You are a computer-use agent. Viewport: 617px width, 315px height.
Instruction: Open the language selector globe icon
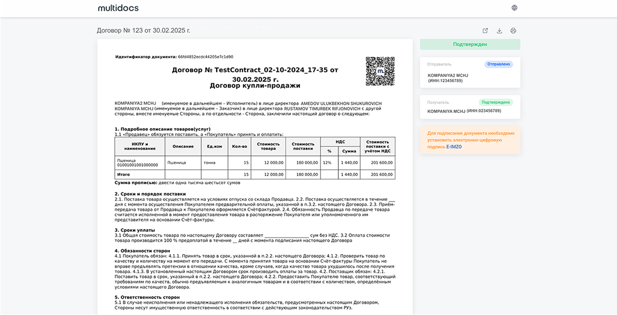515,8
